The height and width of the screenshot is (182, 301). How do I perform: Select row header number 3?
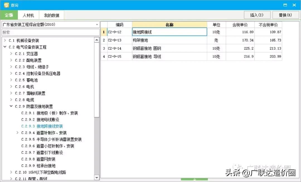pyautogui.click(x=104, y=48)
